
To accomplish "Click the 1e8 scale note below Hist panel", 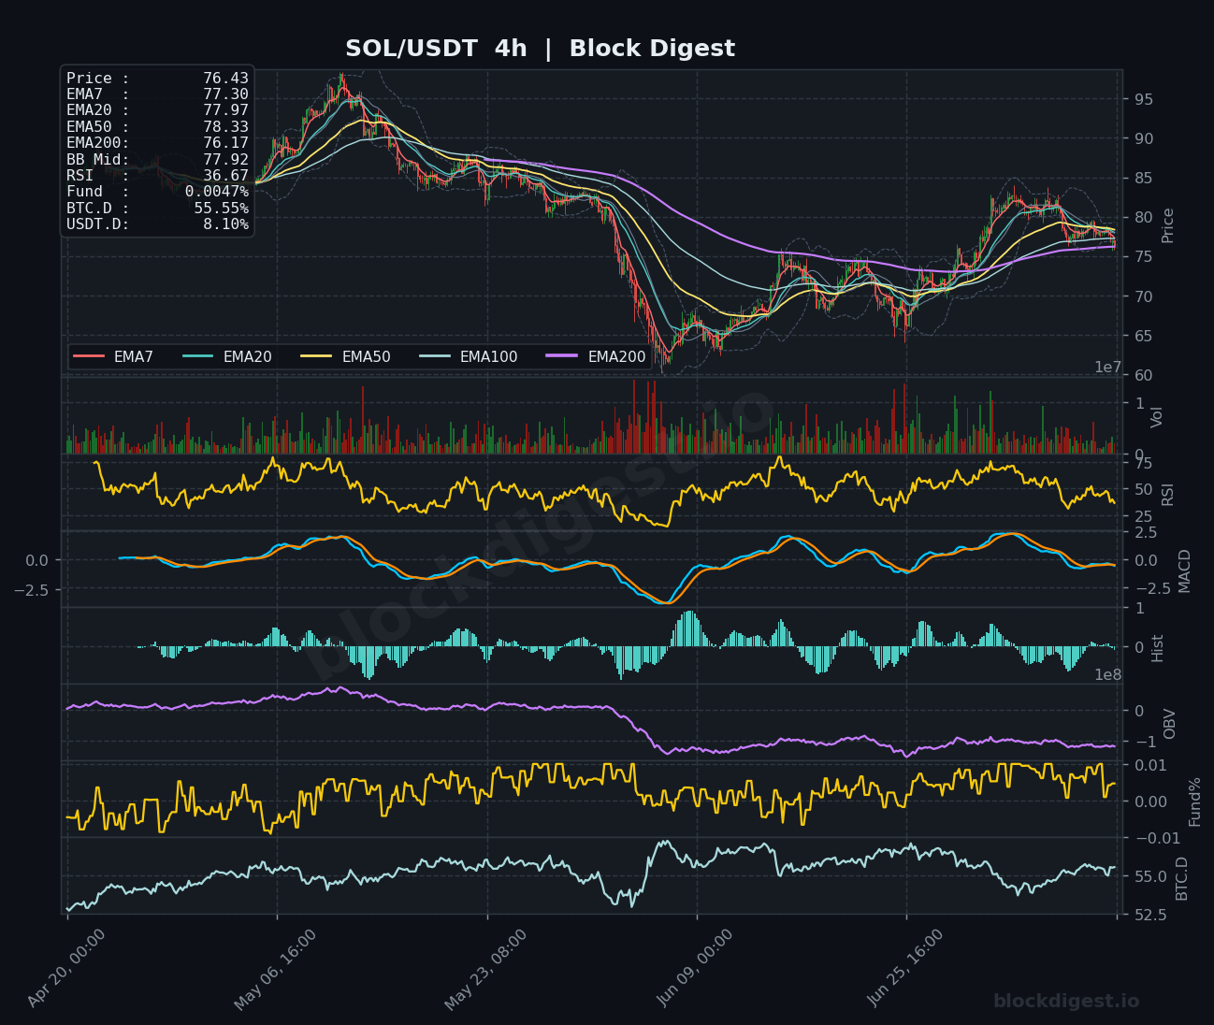I will point(1107,675).
